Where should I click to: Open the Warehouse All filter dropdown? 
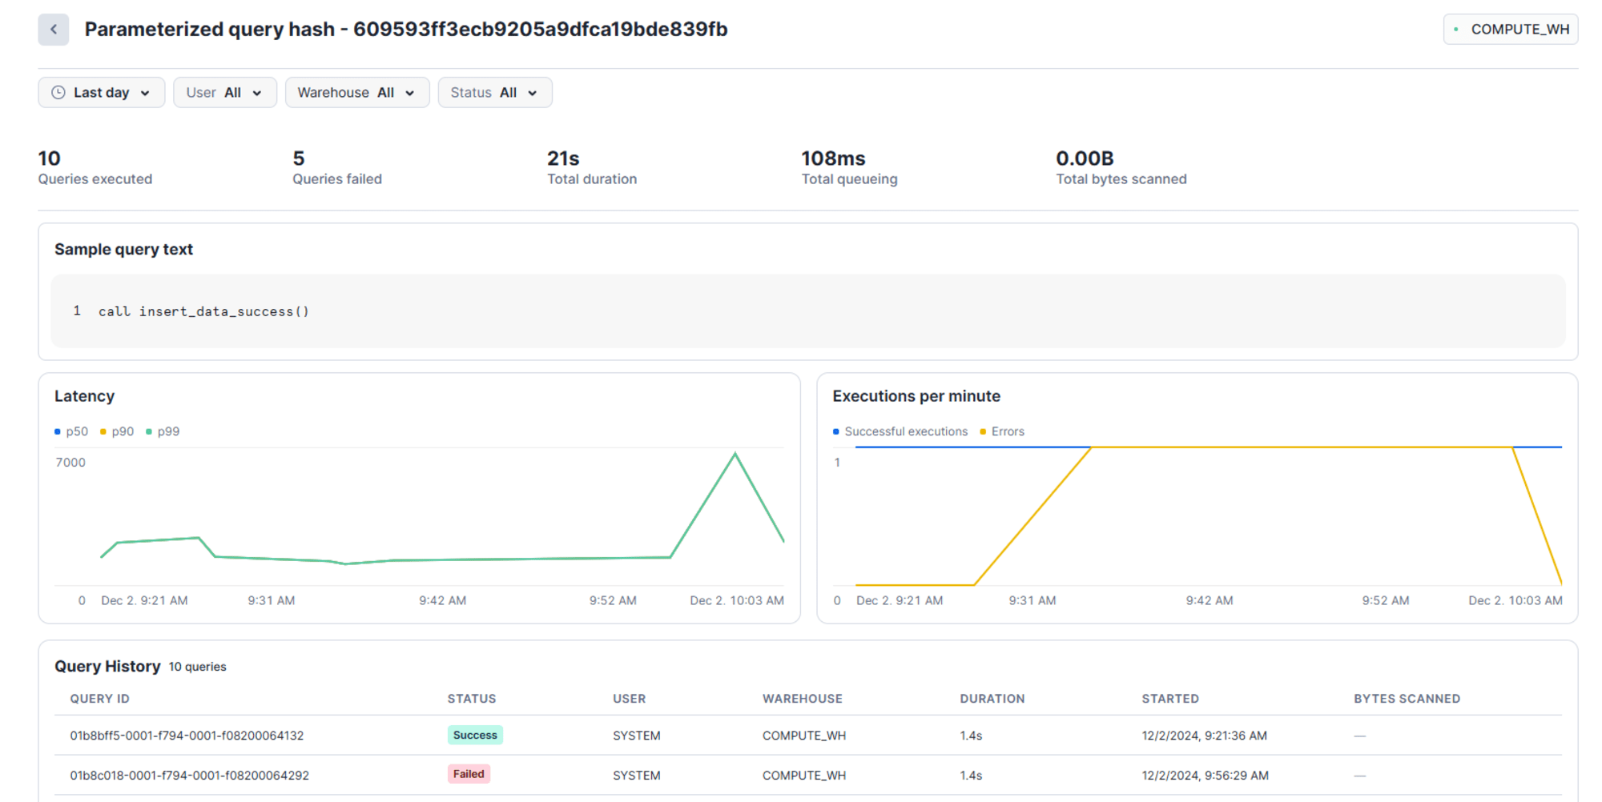pos(357,93)
